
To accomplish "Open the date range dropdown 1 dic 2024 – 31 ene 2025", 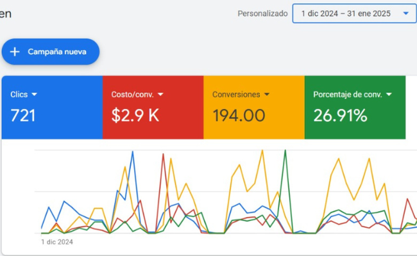I will pyautogui.click(x=355, y=13).
